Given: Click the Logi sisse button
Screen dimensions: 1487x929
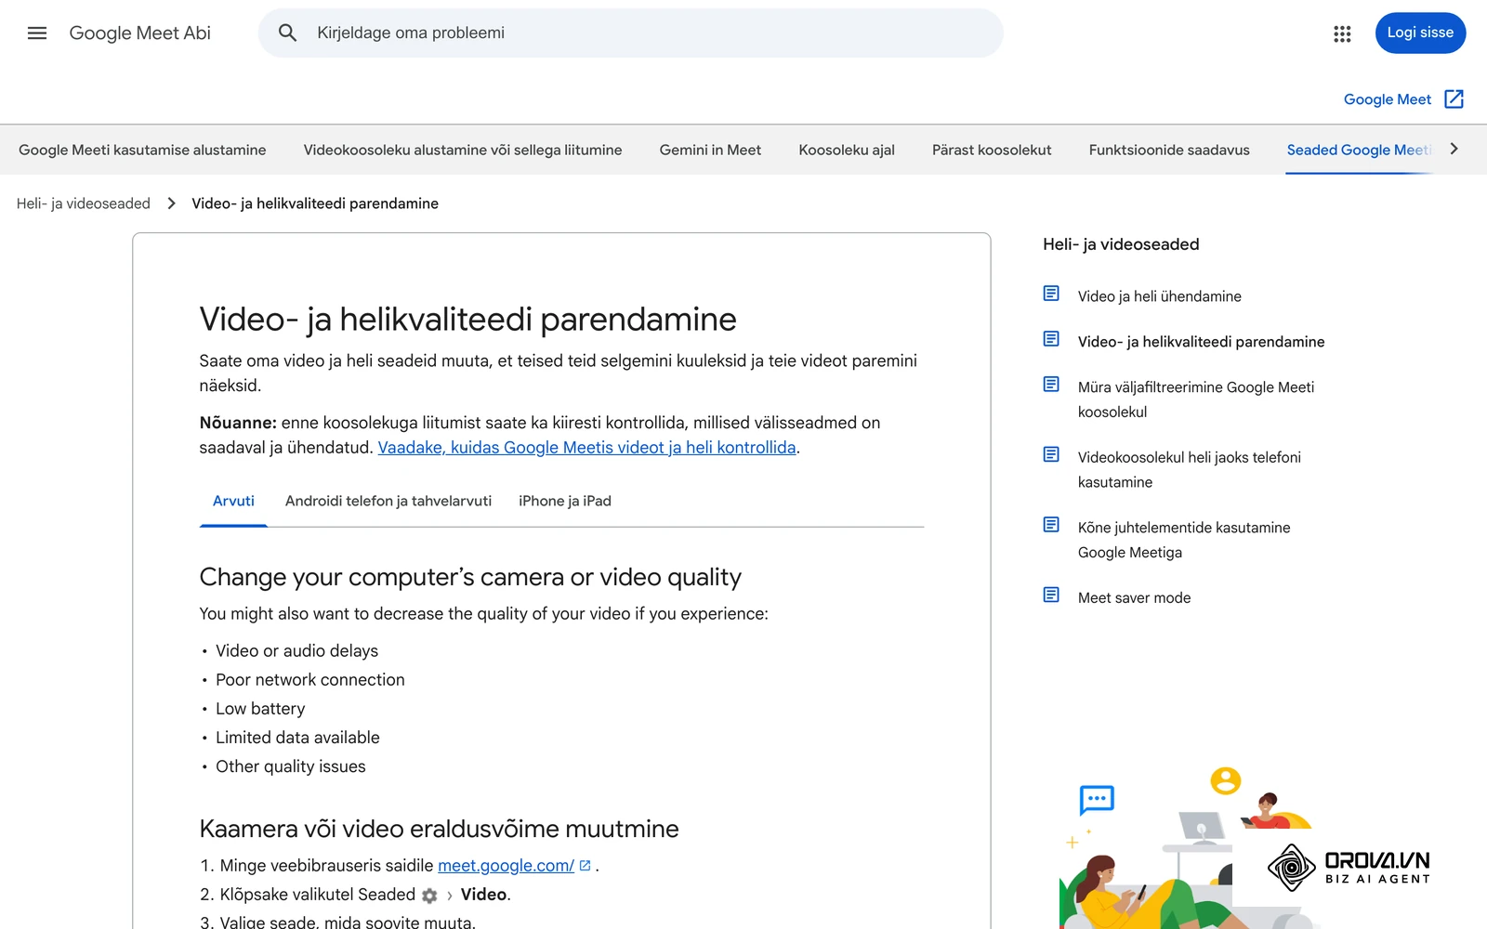Looking at the screenshot, I should [1420, 33].
